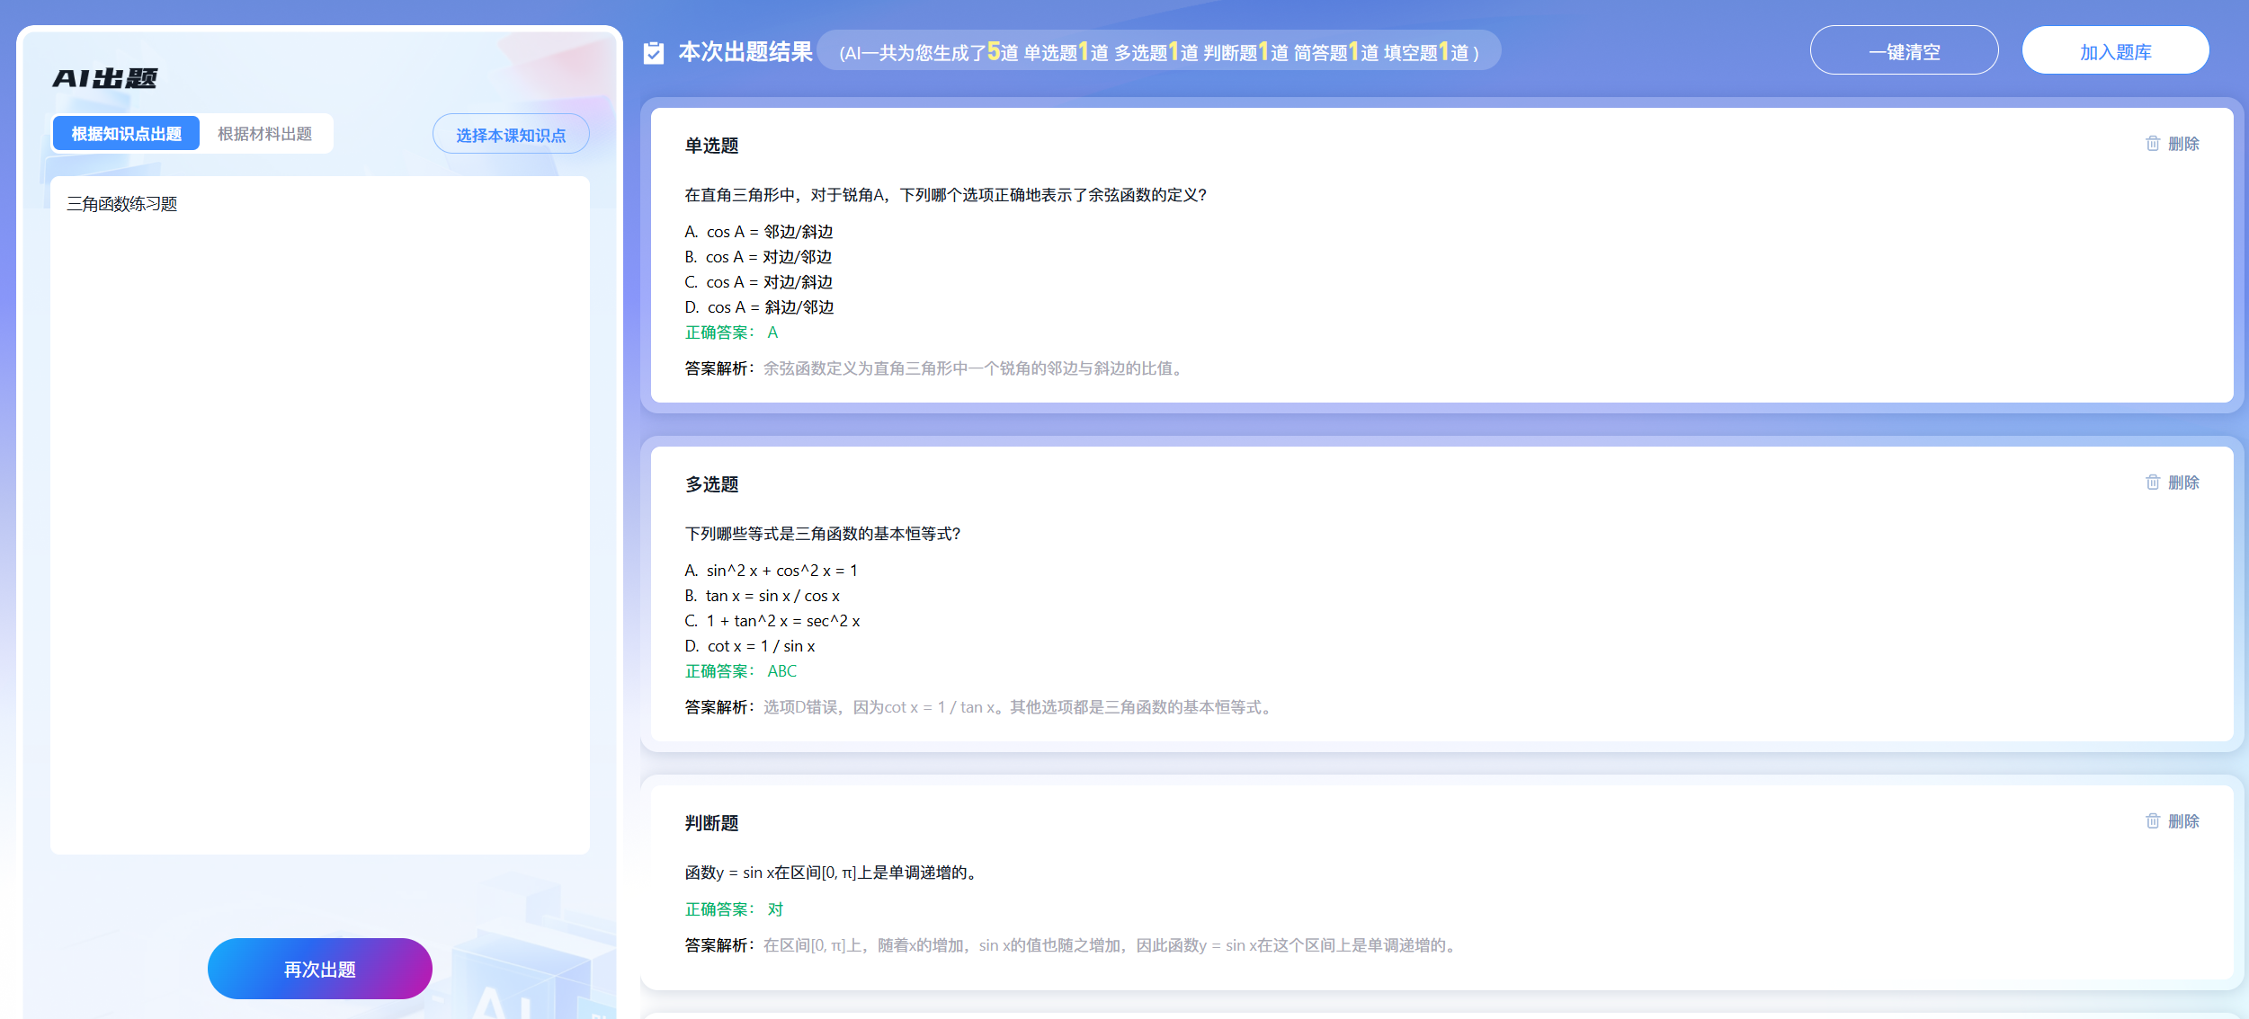
Task: Switch to 根据材料出题 tab
Action: (x=264, y=134)
